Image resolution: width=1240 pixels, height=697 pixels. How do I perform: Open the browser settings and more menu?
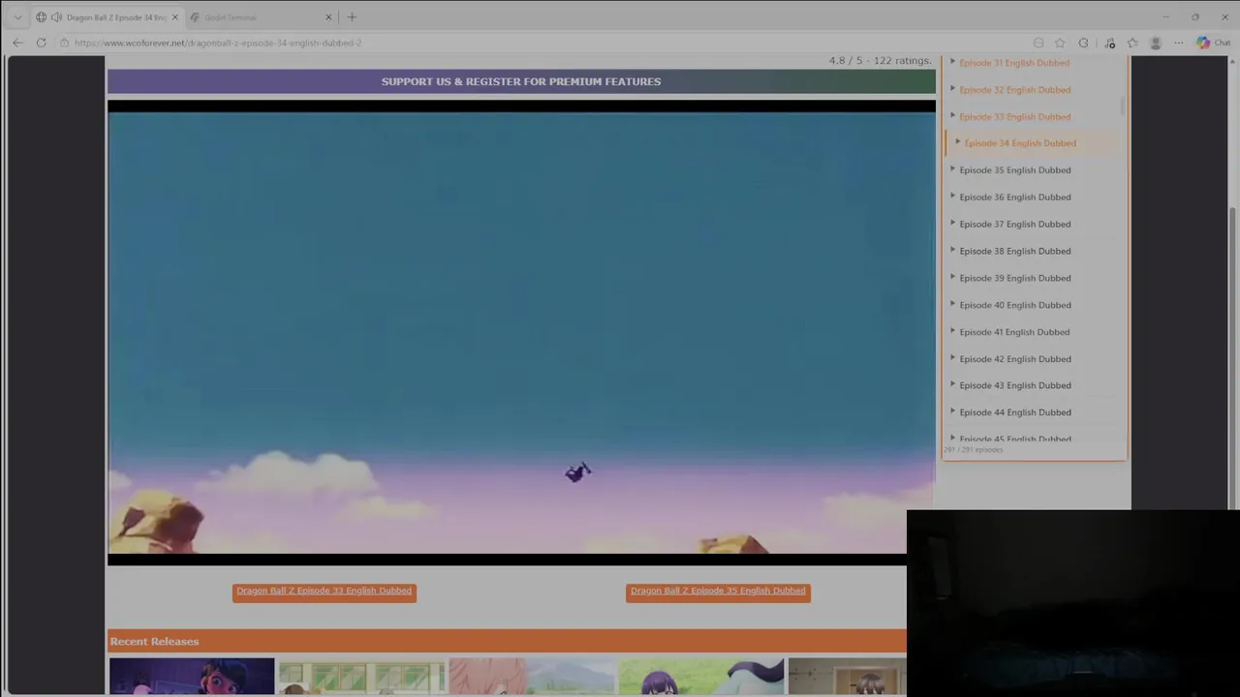(1178, 43)
